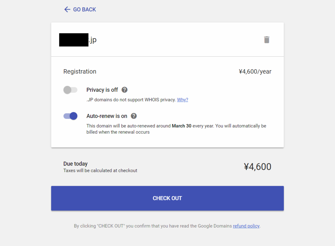Select the GO BACK text link
This screenshot has width=335, height=246.
coord(85,9)
